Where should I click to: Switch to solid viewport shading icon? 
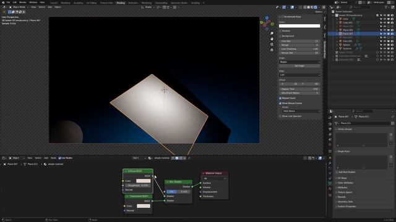pos(308,7)
